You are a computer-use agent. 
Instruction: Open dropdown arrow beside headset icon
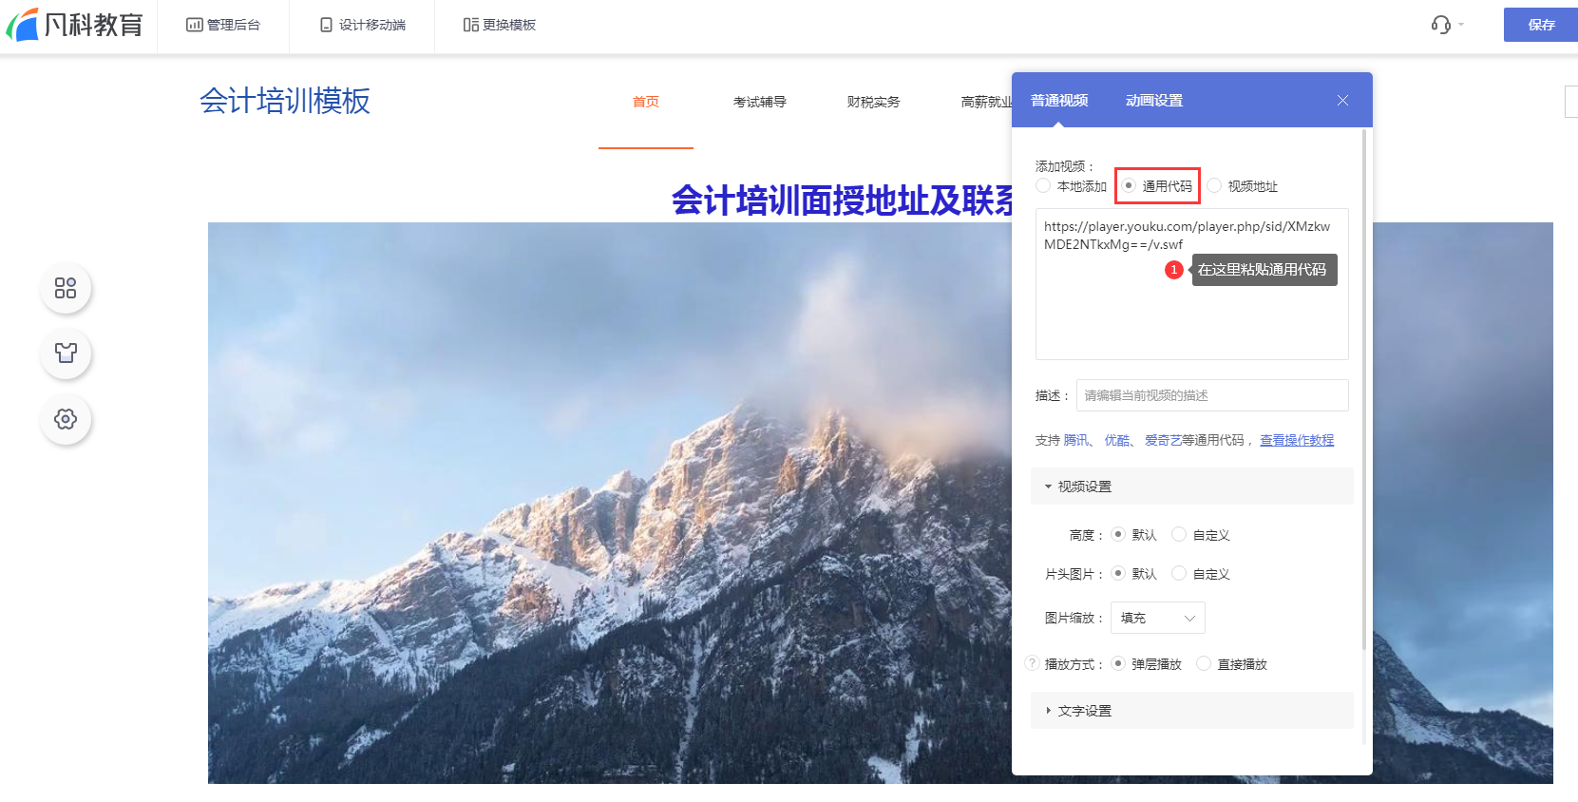[x=1461, y=25]
